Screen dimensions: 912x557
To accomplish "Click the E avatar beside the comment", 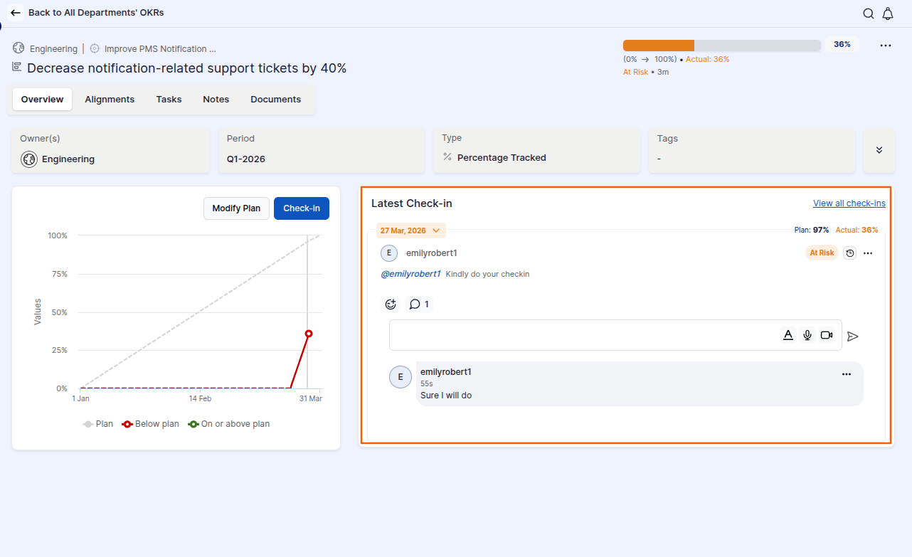I will point(401,377).
